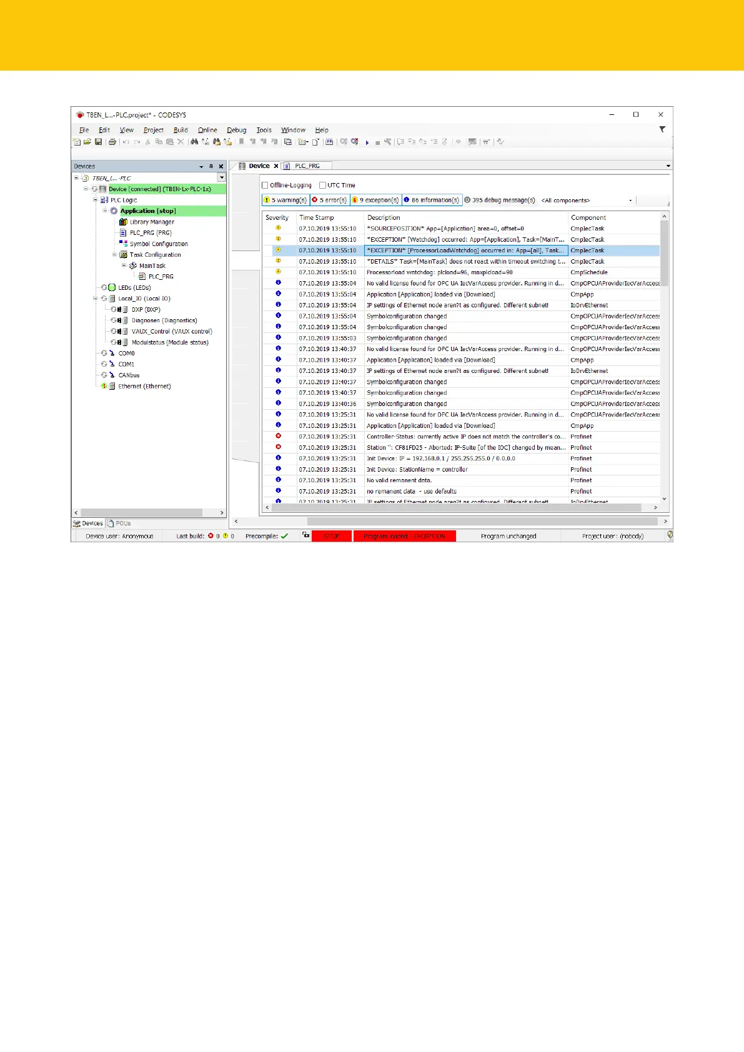Viewport: 744px width, 1052px height.
Task: Click the red STOP status field
Action: point(331,536)
